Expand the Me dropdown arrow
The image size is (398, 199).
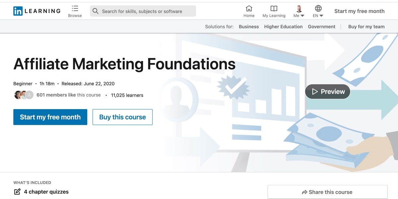[302, 16]
